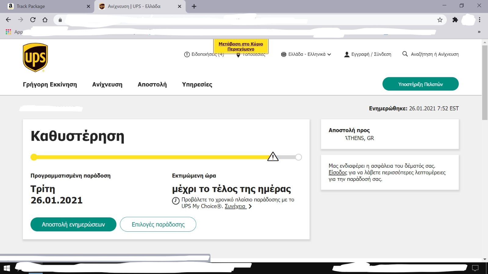This screenshot has width=488, height=274.
Task: Click the Εγγραφή / Σύνδεση login link
Action: point(368,54)
